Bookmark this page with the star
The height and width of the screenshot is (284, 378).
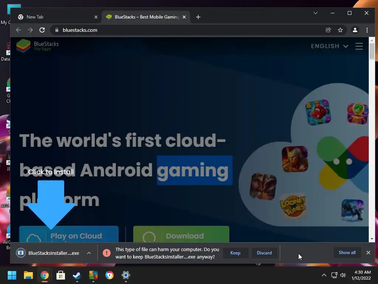click(340, 30)
